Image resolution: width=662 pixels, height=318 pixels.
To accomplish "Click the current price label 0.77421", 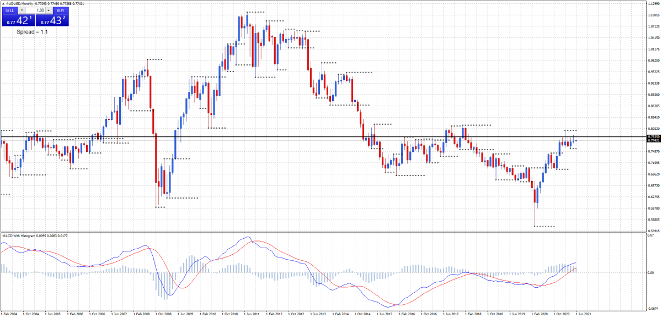I will pos(653,140).
